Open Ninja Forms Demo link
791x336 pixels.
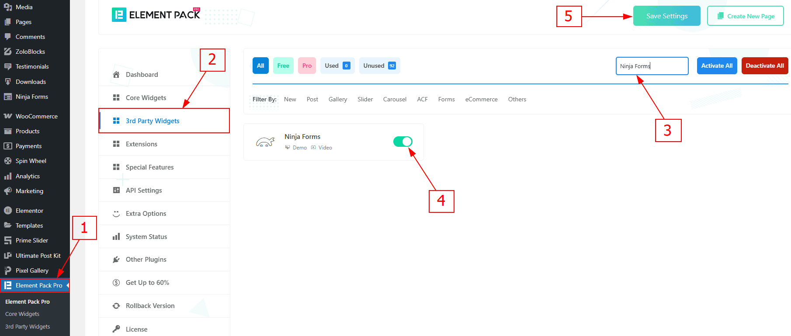point(296,148)
